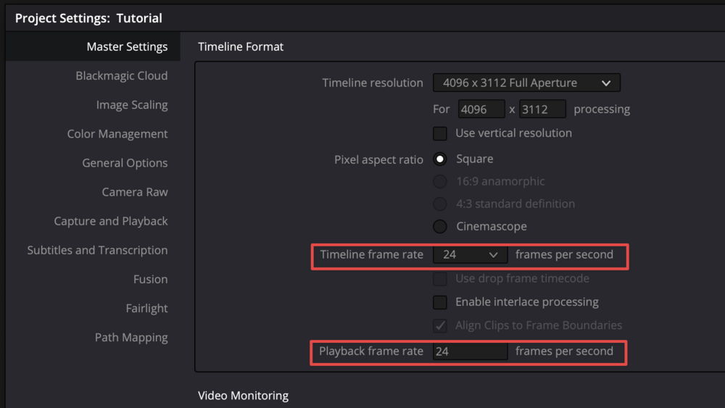The height and width of the screenshot is (408, 725).
Task: Expand the Timeline resolution dropdown
Action: pos(526,83)
